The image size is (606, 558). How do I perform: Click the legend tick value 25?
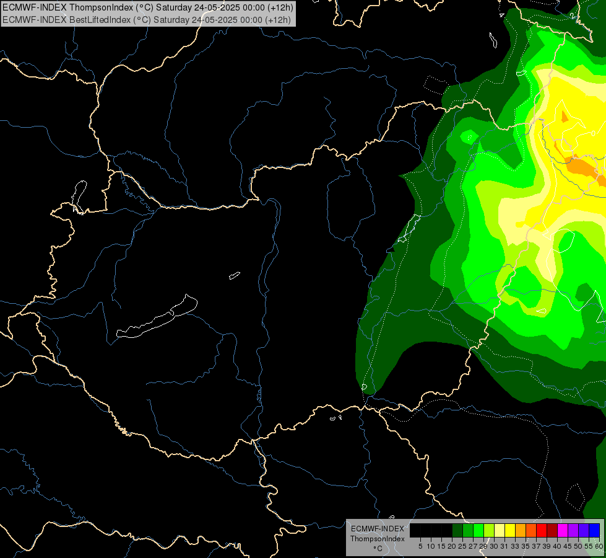click(x=462, y=546)
